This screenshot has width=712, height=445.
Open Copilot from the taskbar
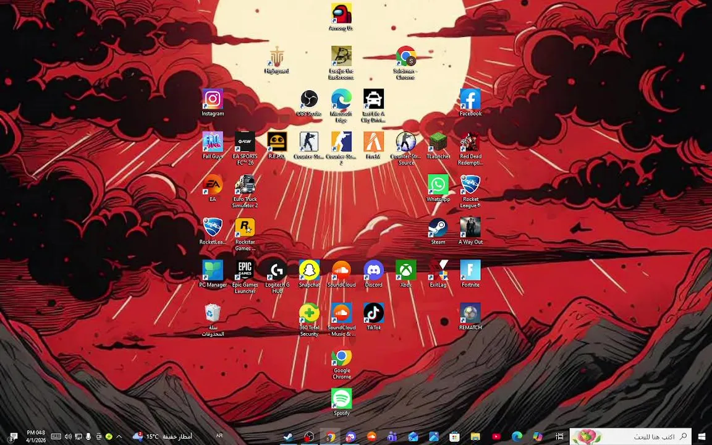coord(538,437)
